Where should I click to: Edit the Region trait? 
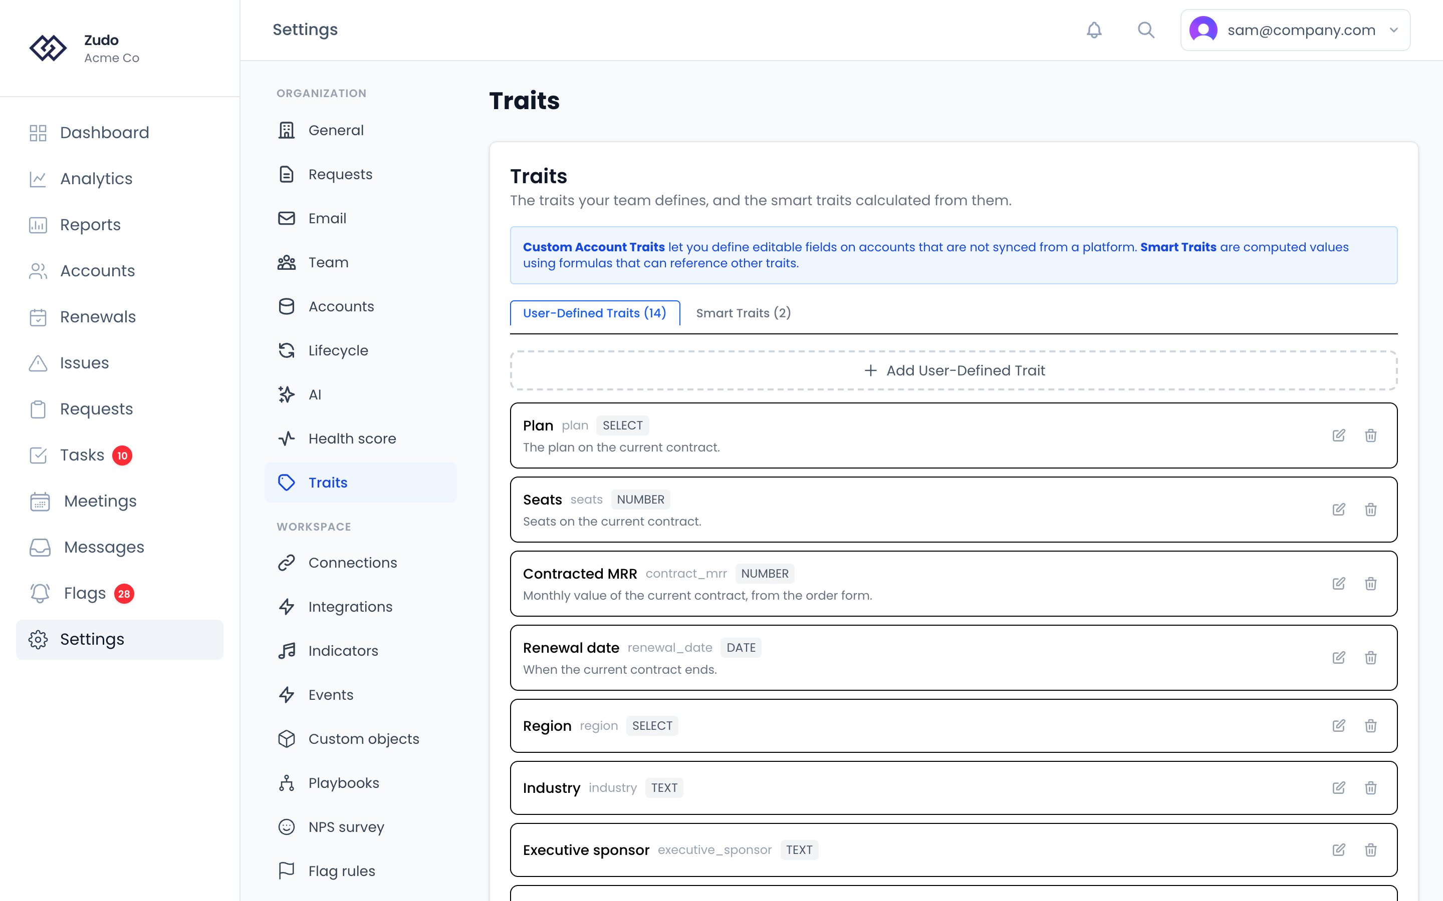1339,726
